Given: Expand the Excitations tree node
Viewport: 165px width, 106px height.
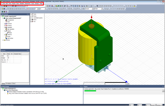Looking at the screenshot, I should coord(5,26).
